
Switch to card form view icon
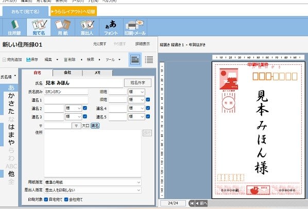click(135, 60)
